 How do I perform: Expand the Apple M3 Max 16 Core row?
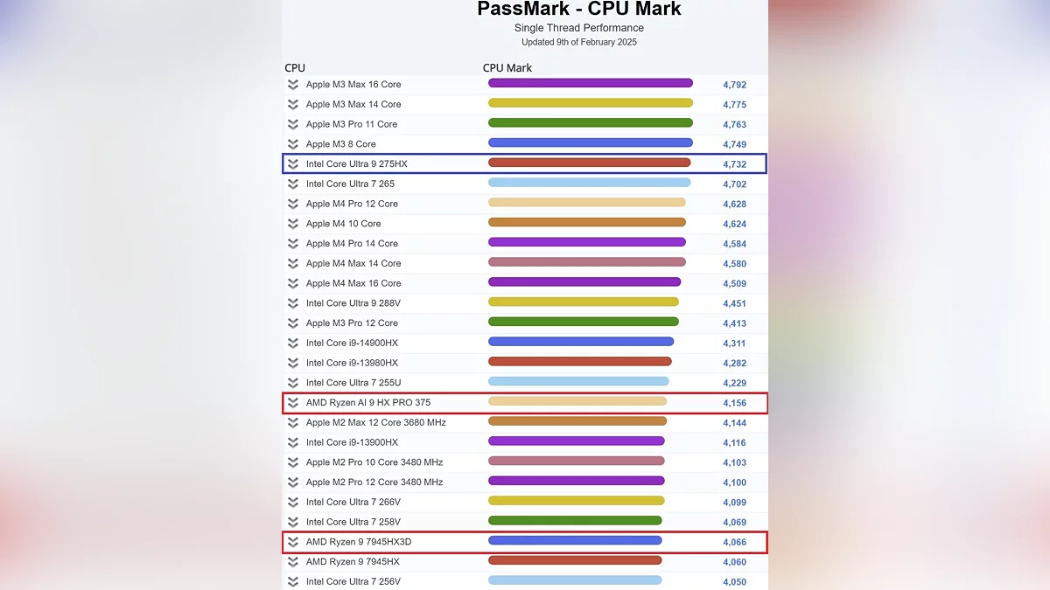coord(293,85)
